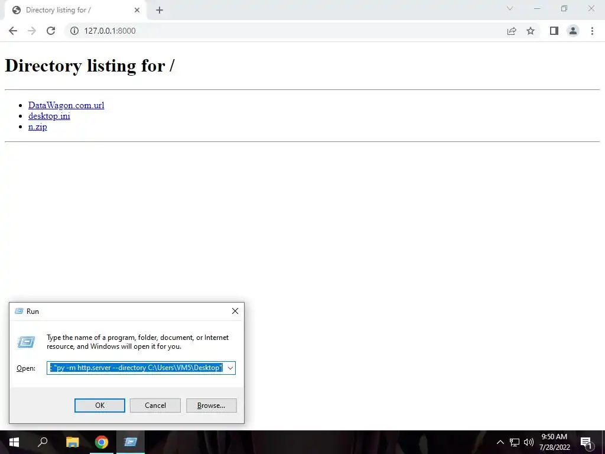Open the volume tray icon
Viewport: 605px width, 454px height.
[x=529, y=442]
